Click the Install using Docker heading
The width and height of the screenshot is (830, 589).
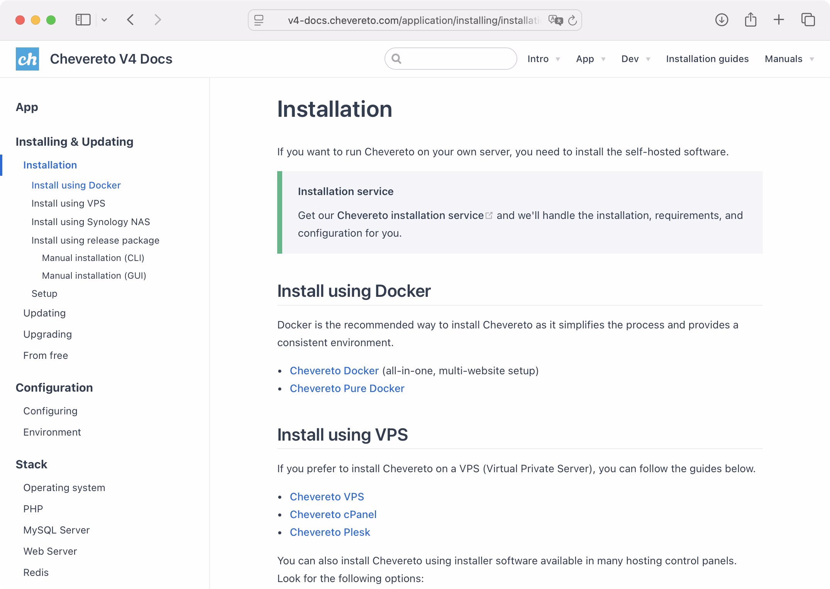354,291
